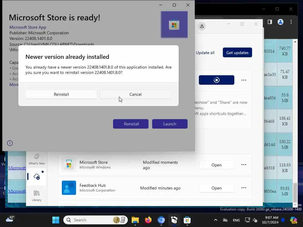This screenshot has height=227, width=303.
Task: Click the 150.22 MB cell in browser table
Action: pos(285,144)
